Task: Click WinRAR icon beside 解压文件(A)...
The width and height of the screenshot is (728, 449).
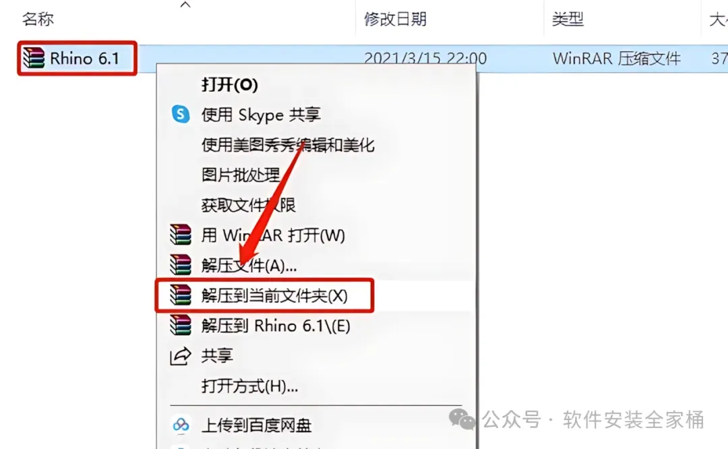Action: coord(181,265)
